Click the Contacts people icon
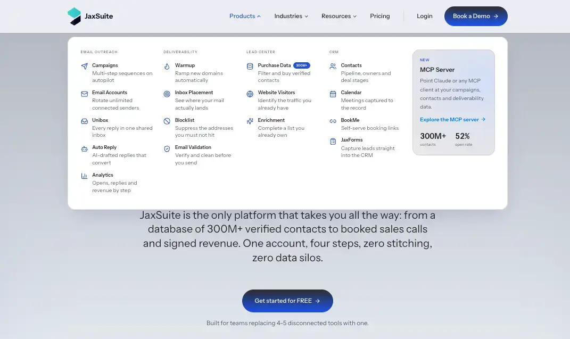 (x=333, y=66)
